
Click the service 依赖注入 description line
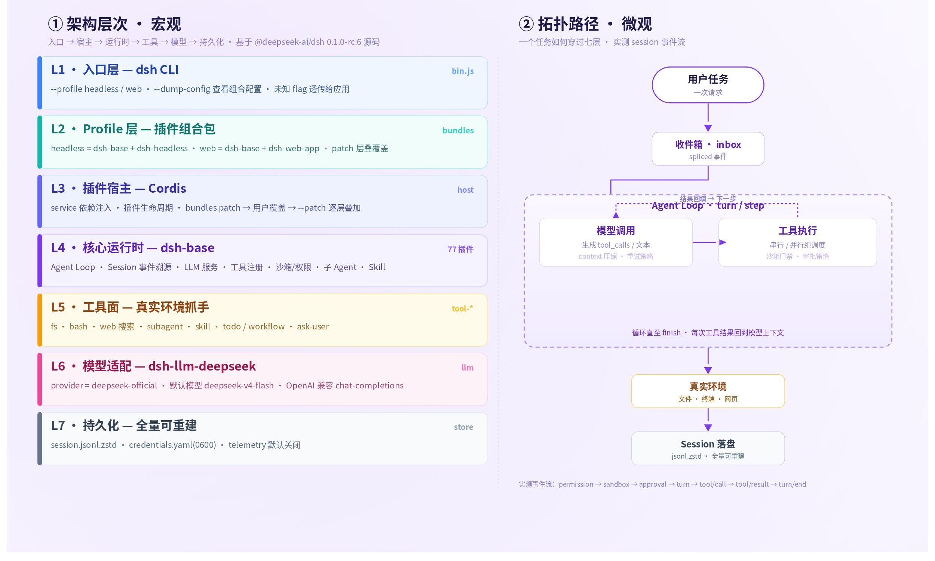[206, 208]
